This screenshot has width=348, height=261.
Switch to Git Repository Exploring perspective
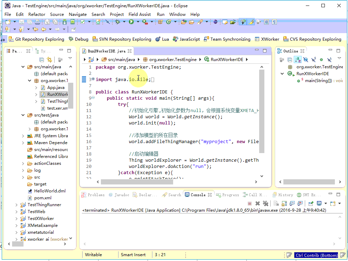pyautogui.click(x=36, y=39)
